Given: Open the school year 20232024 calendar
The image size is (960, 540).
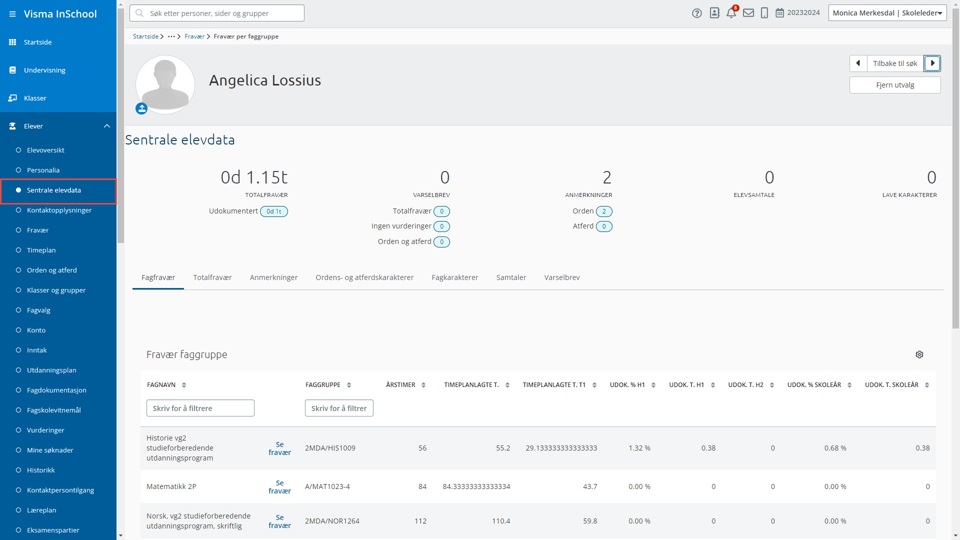Looking at the screenshot, I should coord(797,13).
